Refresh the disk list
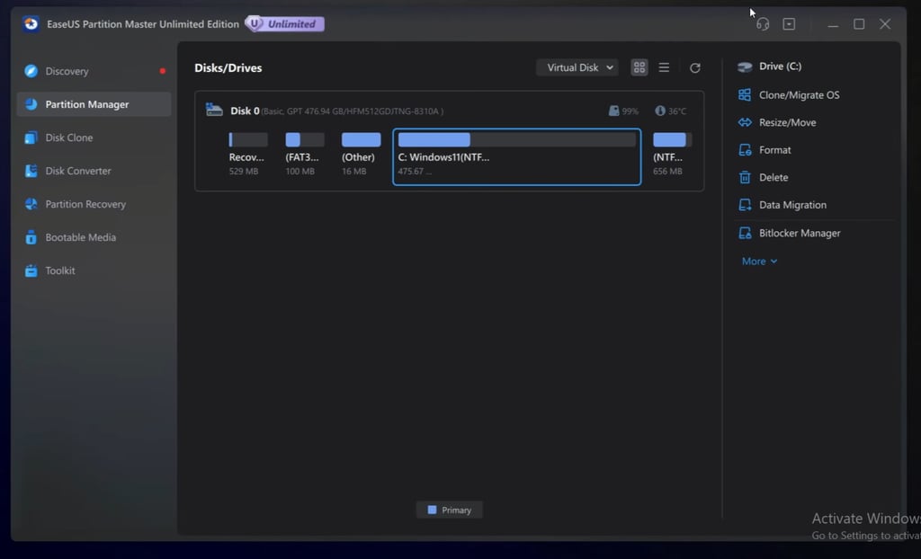This screenshot has height=559, width=921. point(695,68)
